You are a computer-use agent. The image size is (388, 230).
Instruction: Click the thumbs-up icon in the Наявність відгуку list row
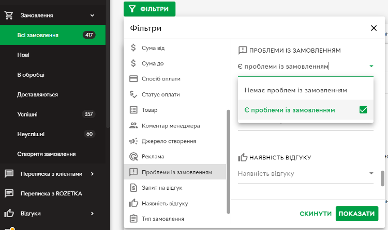[x=133, y=203]
